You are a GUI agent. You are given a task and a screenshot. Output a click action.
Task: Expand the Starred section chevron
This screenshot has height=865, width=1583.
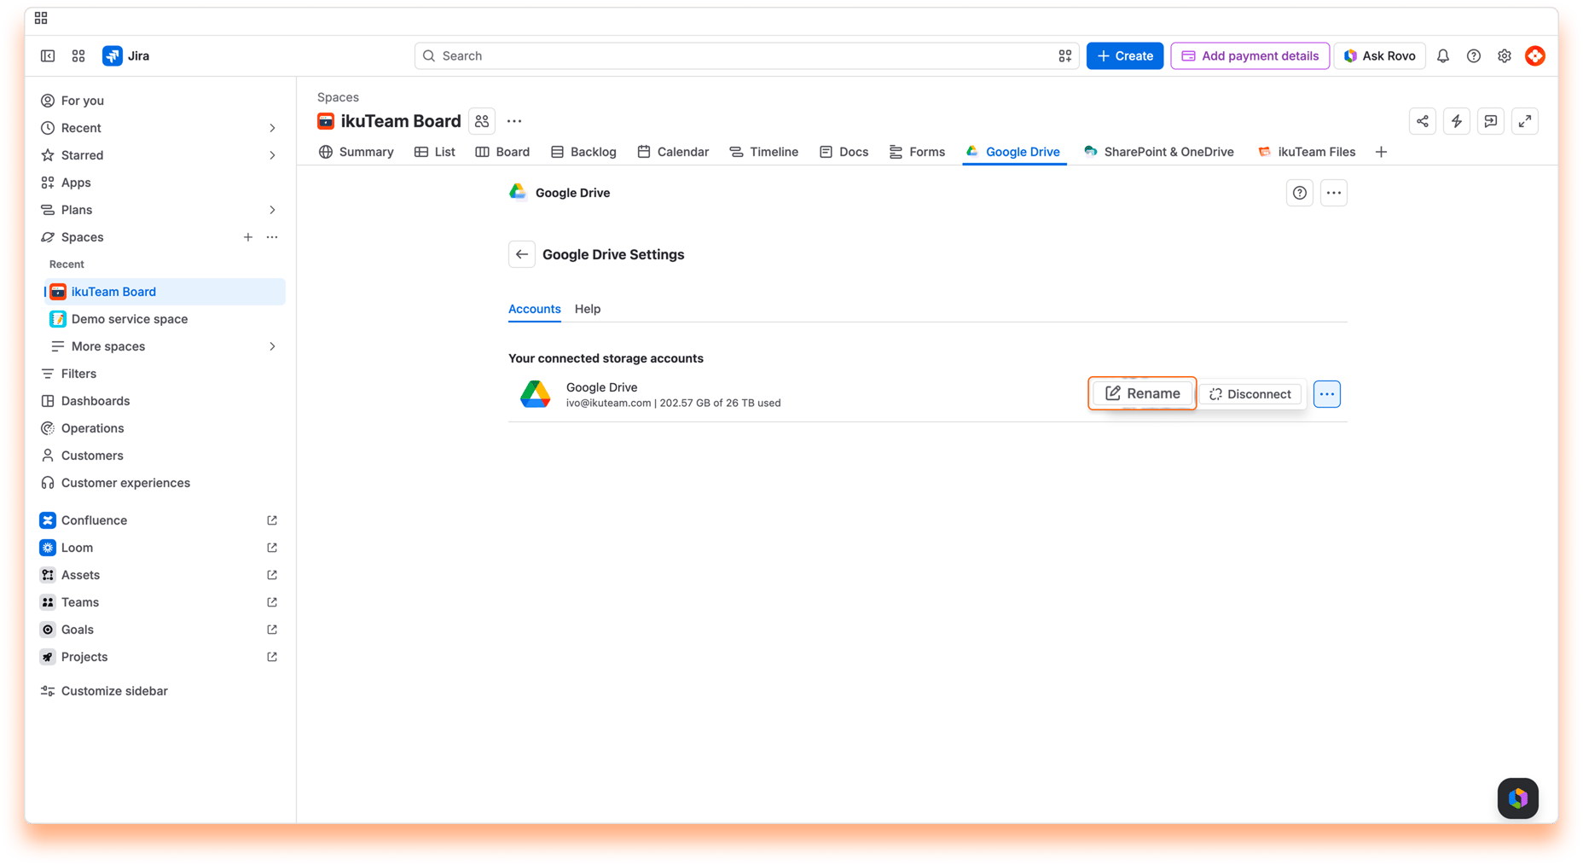272,155
